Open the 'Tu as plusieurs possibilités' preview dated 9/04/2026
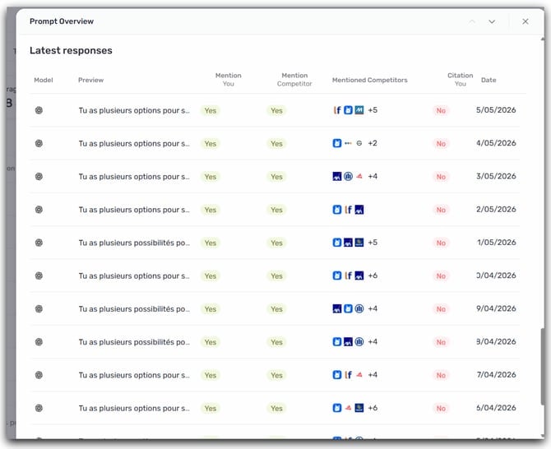Screen dimensions: 551x449 [x=134, y=309]
